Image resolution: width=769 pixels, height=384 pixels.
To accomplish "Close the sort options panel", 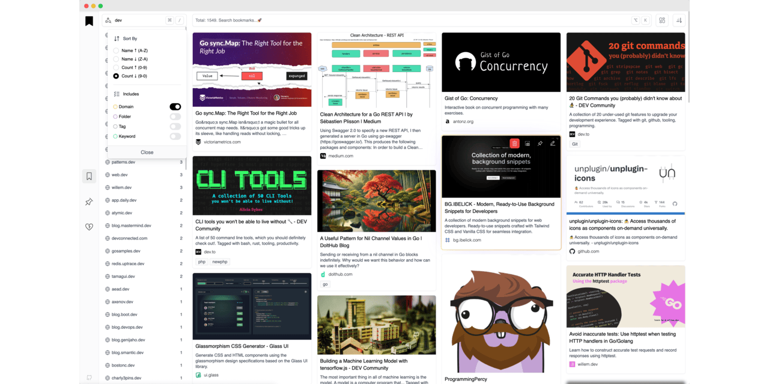I will click(147, 152).
